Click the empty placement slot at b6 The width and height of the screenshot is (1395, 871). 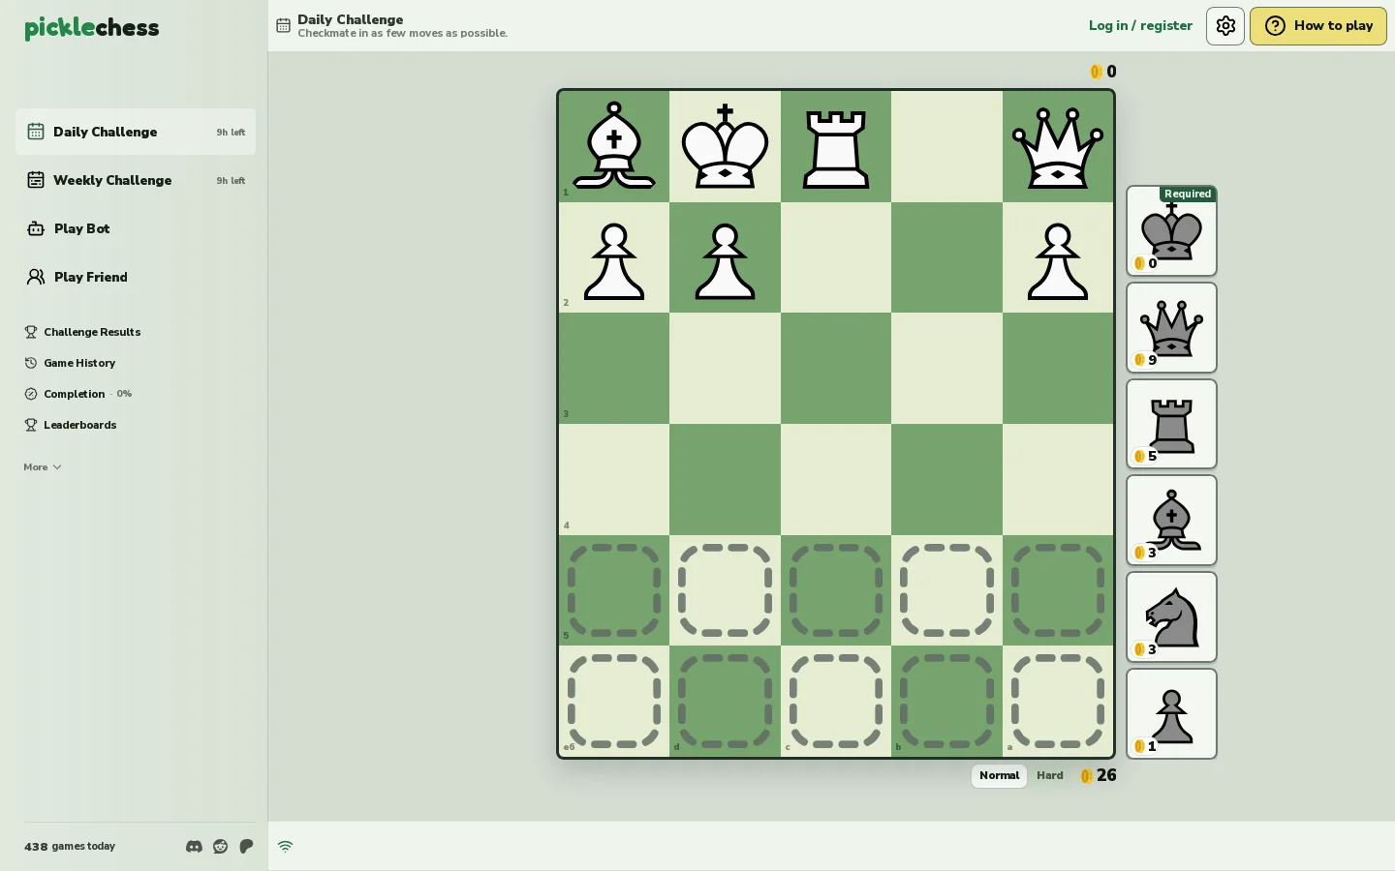point(946,702)
